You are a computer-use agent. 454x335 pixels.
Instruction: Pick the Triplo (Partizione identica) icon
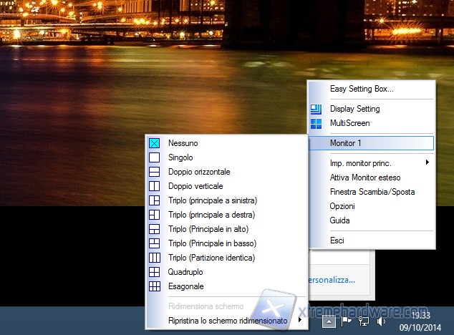(x=154, y=258)
